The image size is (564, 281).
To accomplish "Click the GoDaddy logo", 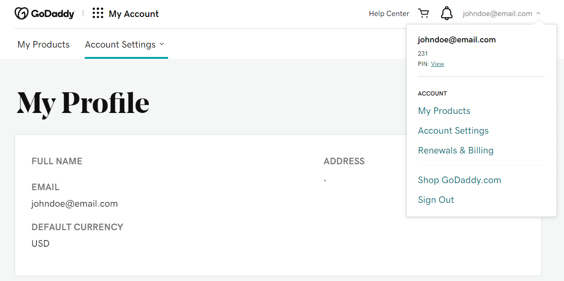I will click(x=45, y=13).
